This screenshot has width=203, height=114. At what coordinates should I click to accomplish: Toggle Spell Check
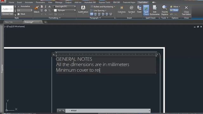146,10
